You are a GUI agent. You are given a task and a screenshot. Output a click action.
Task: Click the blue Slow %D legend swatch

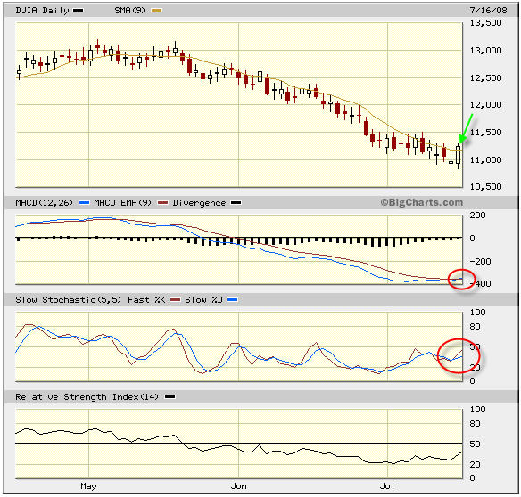pos(232,300)
